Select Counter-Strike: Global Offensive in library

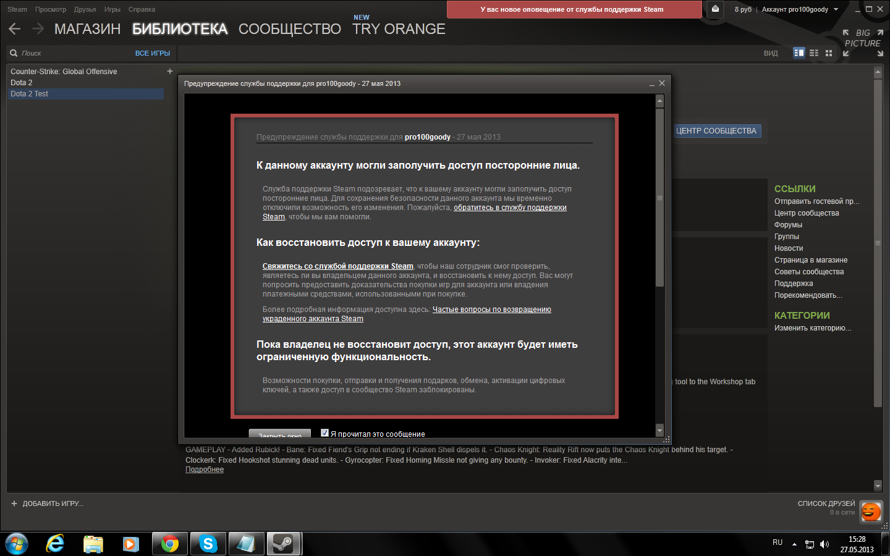pos(64,72)
